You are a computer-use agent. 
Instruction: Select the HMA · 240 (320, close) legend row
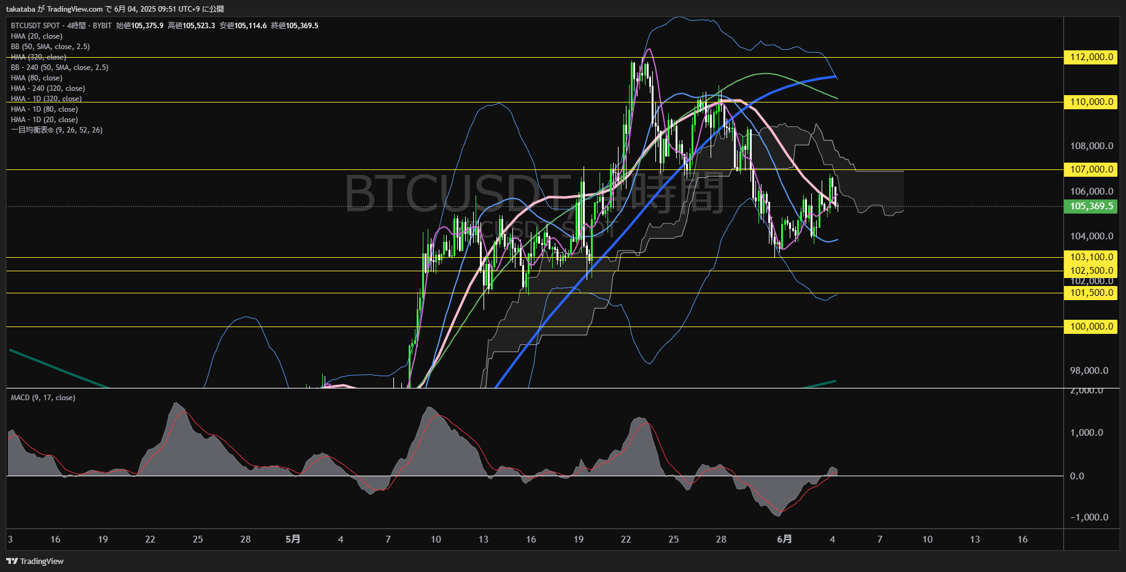click(x=48, y=88)
